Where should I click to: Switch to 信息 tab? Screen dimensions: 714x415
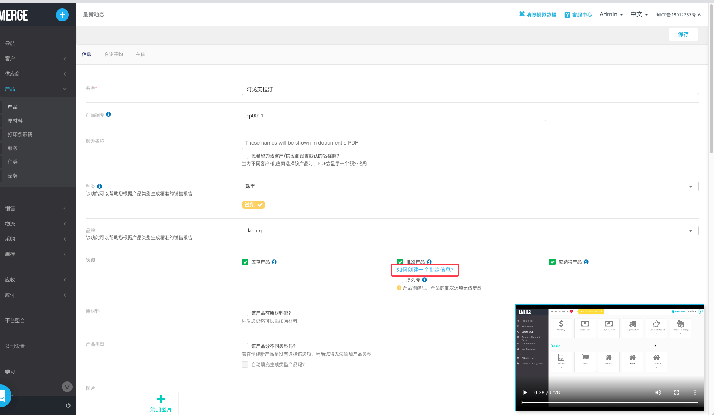tap(87, 55)
